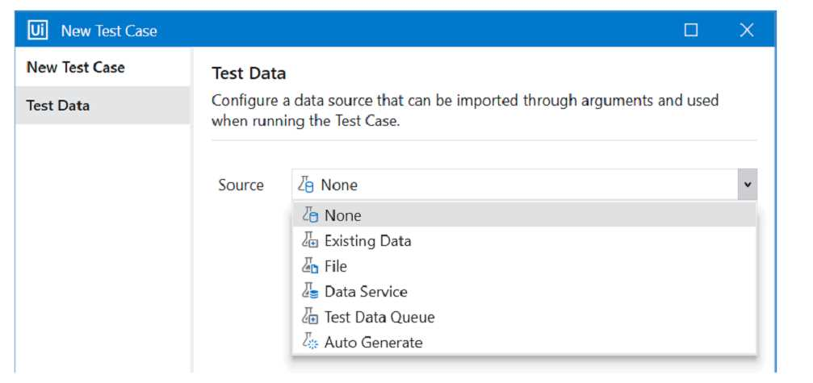Image resolution: width=813 pixels, height=383 pixels.
Task: Click the Auto Generate sparkle icon
Action: click(310, 342)
